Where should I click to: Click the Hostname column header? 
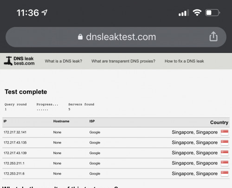61,121
